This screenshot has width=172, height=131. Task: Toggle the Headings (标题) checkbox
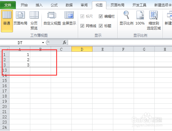(x=101, y=26)
